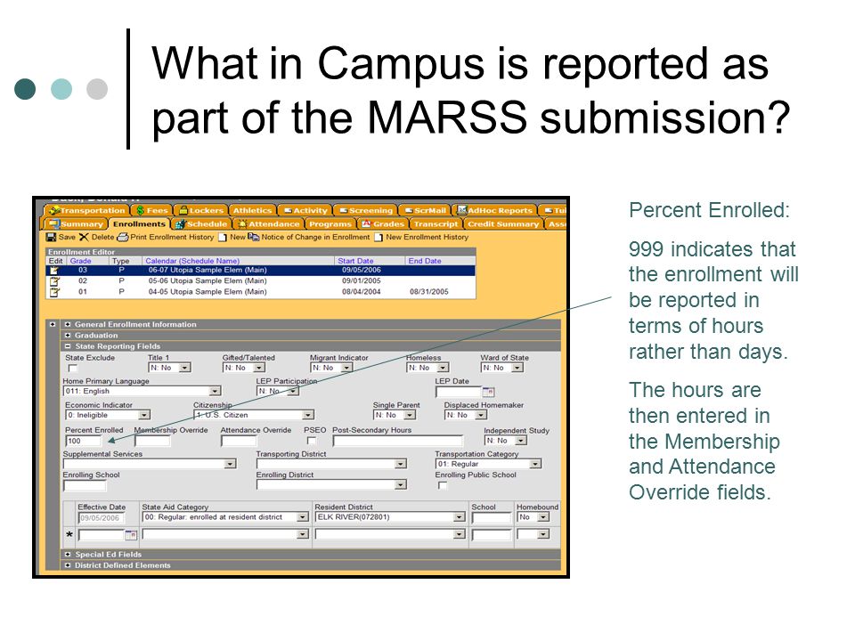Open the Transportation Category dropdown
Image resolution: width=855 pixels, height=641 pixels.
click(535, 464)
